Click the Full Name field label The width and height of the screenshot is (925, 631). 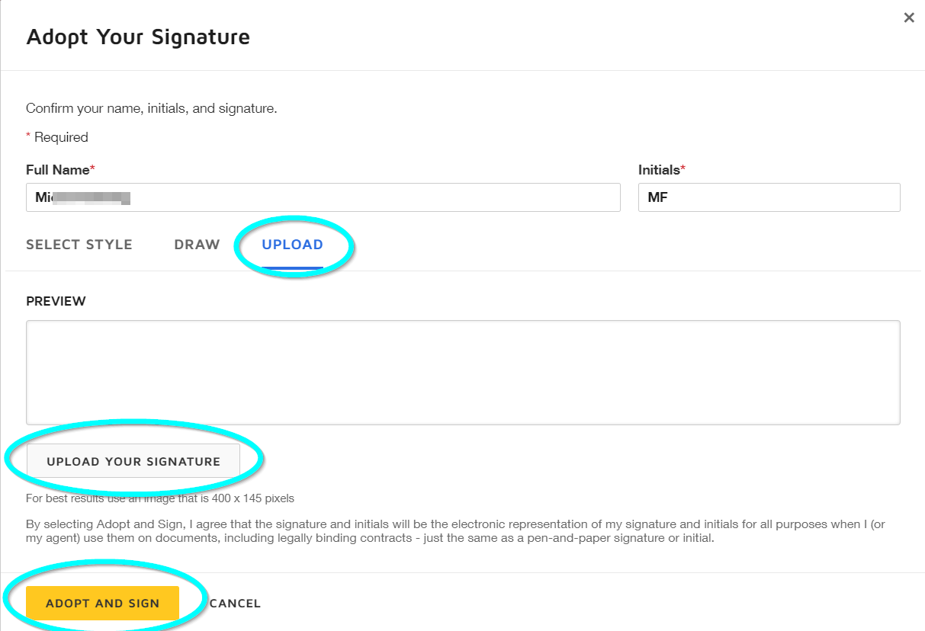click(58, 170)
